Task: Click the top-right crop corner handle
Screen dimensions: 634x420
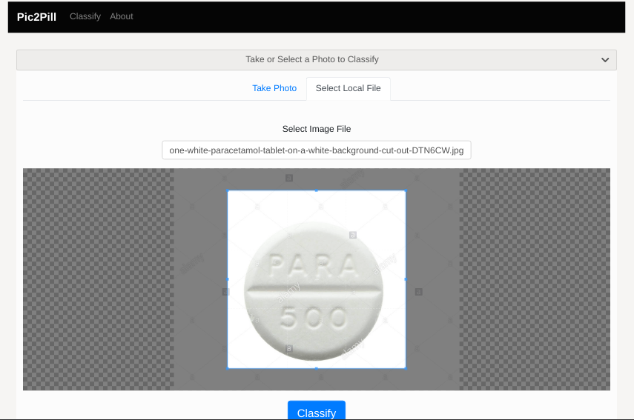Action: click(x=406, y=190)
